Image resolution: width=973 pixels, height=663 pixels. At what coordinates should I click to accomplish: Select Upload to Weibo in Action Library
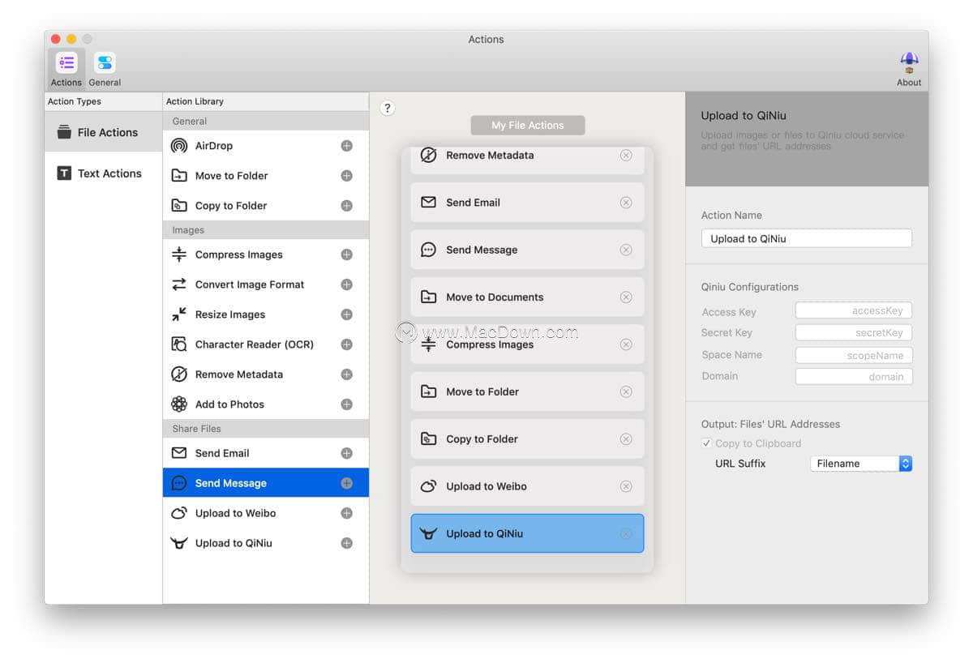(x=266, y=513)
